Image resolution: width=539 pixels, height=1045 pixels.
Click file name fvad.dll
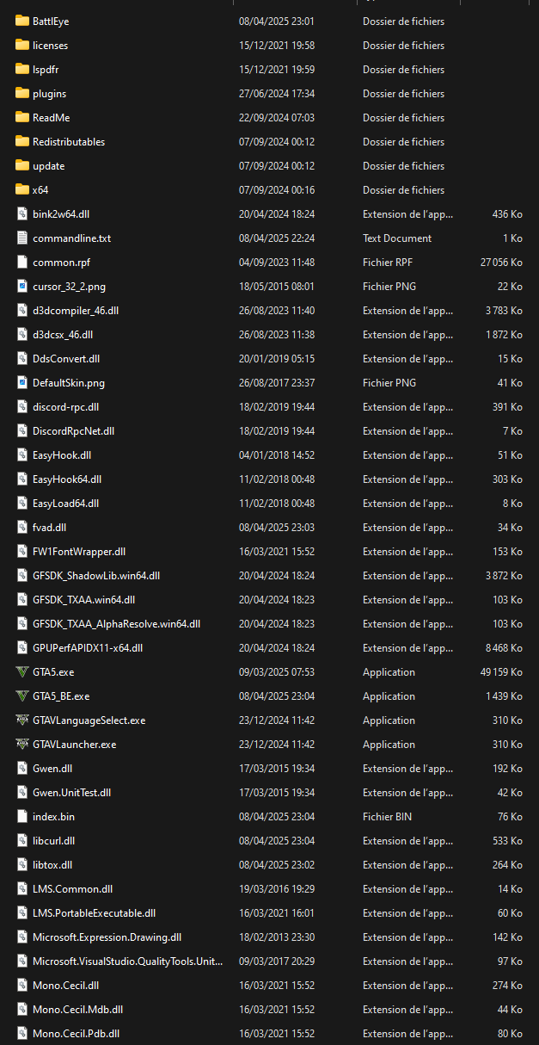pyautogui.click(x=49, y=527)
